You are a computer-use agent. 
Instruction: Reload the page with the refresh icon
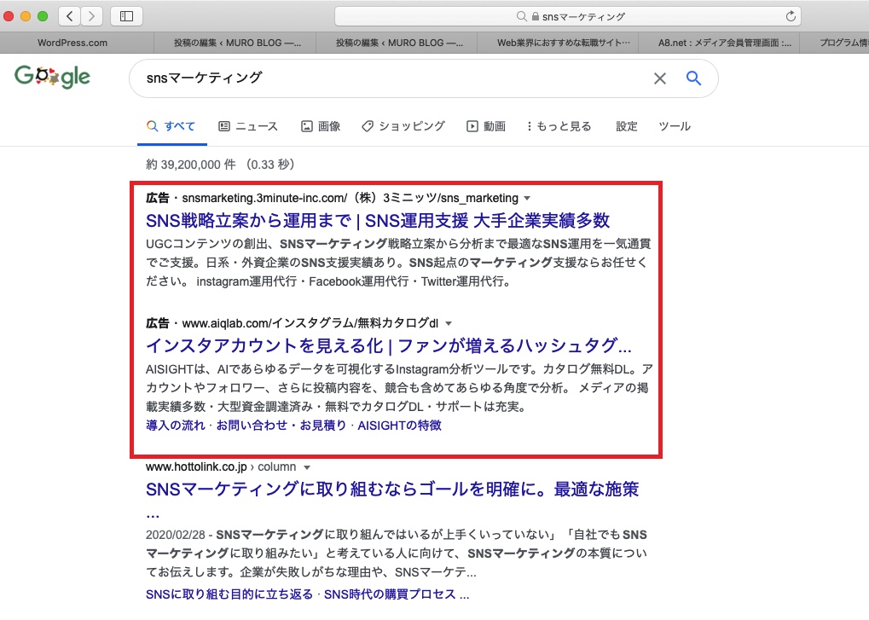(791, 16)
